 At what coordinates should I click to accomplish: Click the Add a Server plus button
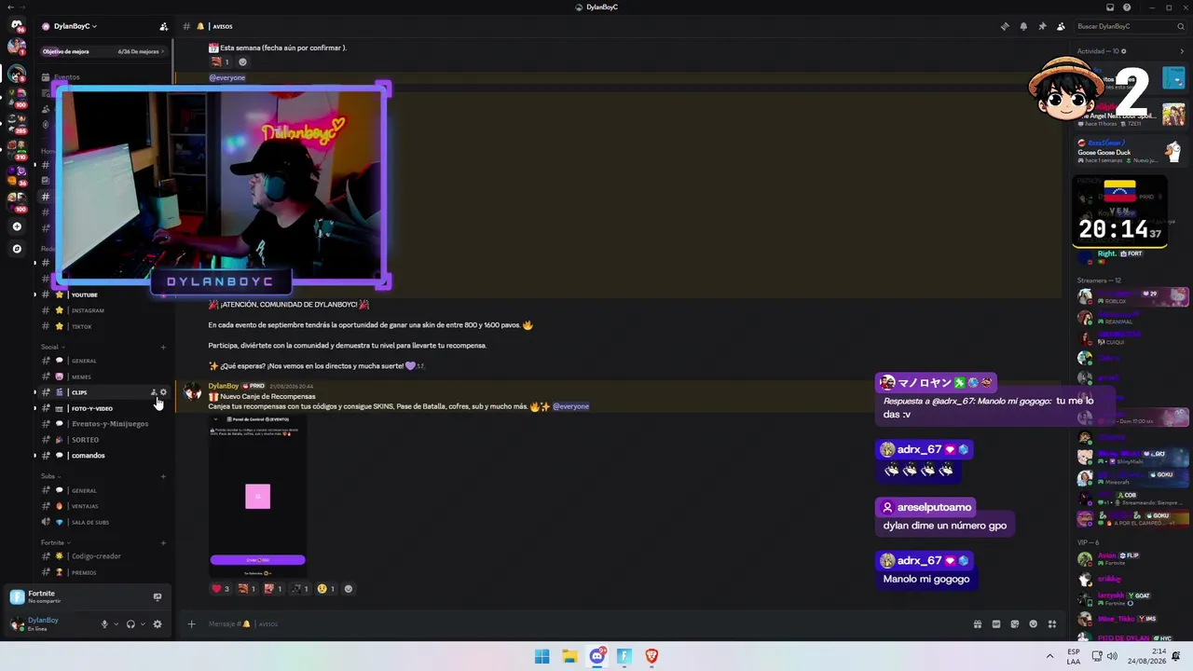pos(17,226)
